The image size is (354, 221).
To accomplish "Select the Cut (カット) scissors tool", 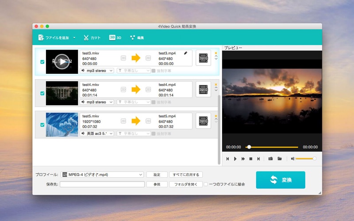I will pos(92,38).
